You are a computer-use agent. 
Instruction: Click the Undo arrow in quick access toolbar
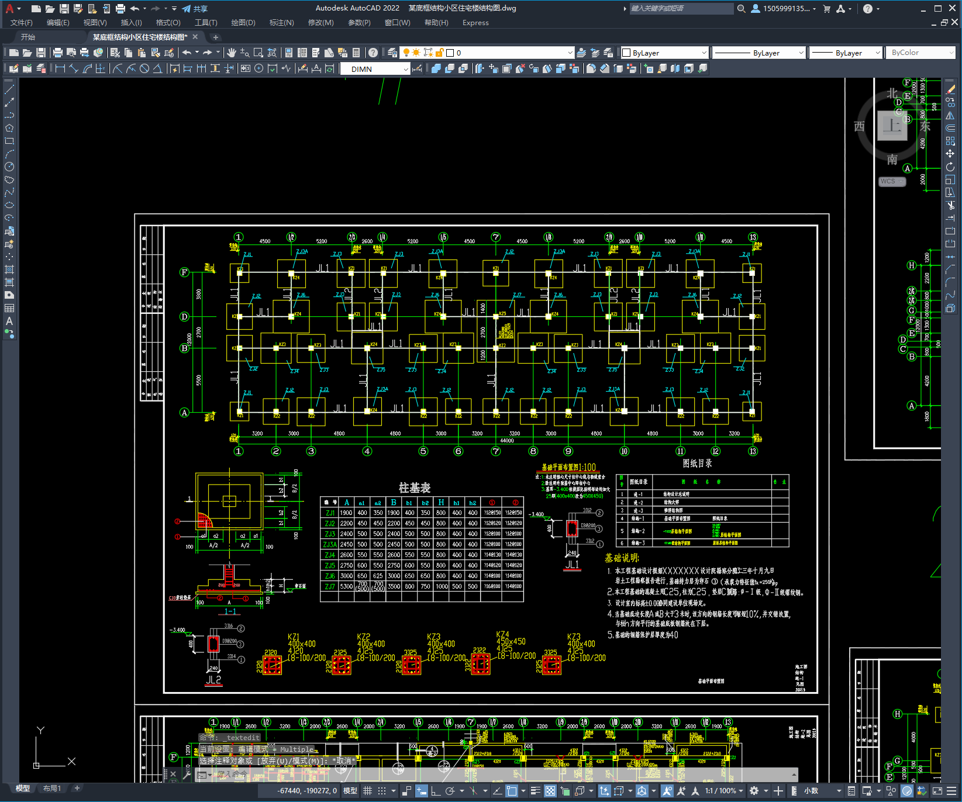(x=135, y=9)
